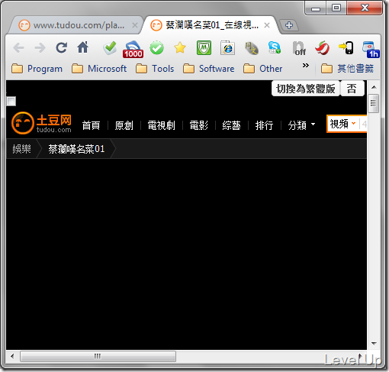Bookmark this page with the star icon
The height and width of the screenshot is (372, 389).
click(x=180, y=47)
